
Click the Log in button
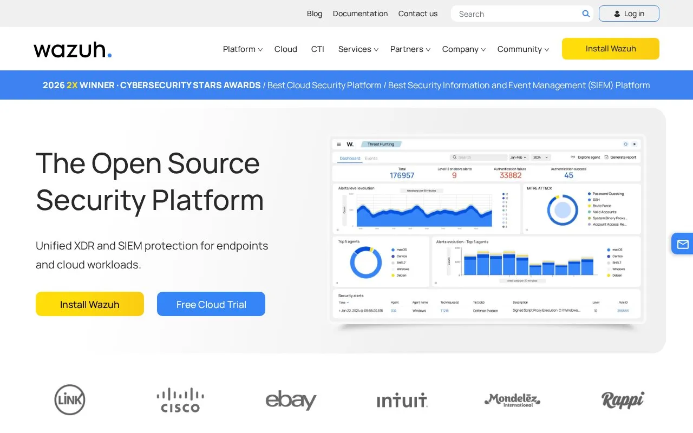(629, 14)
